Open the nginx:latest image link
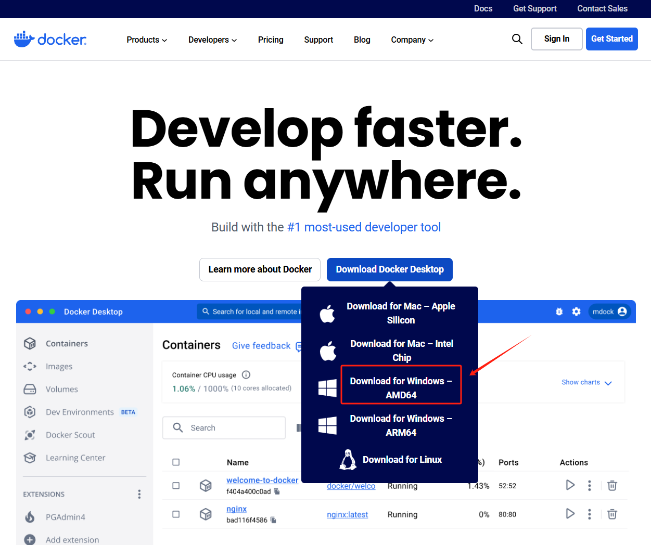This screenshot has height=545, width=651. click(x=347, y=514)
